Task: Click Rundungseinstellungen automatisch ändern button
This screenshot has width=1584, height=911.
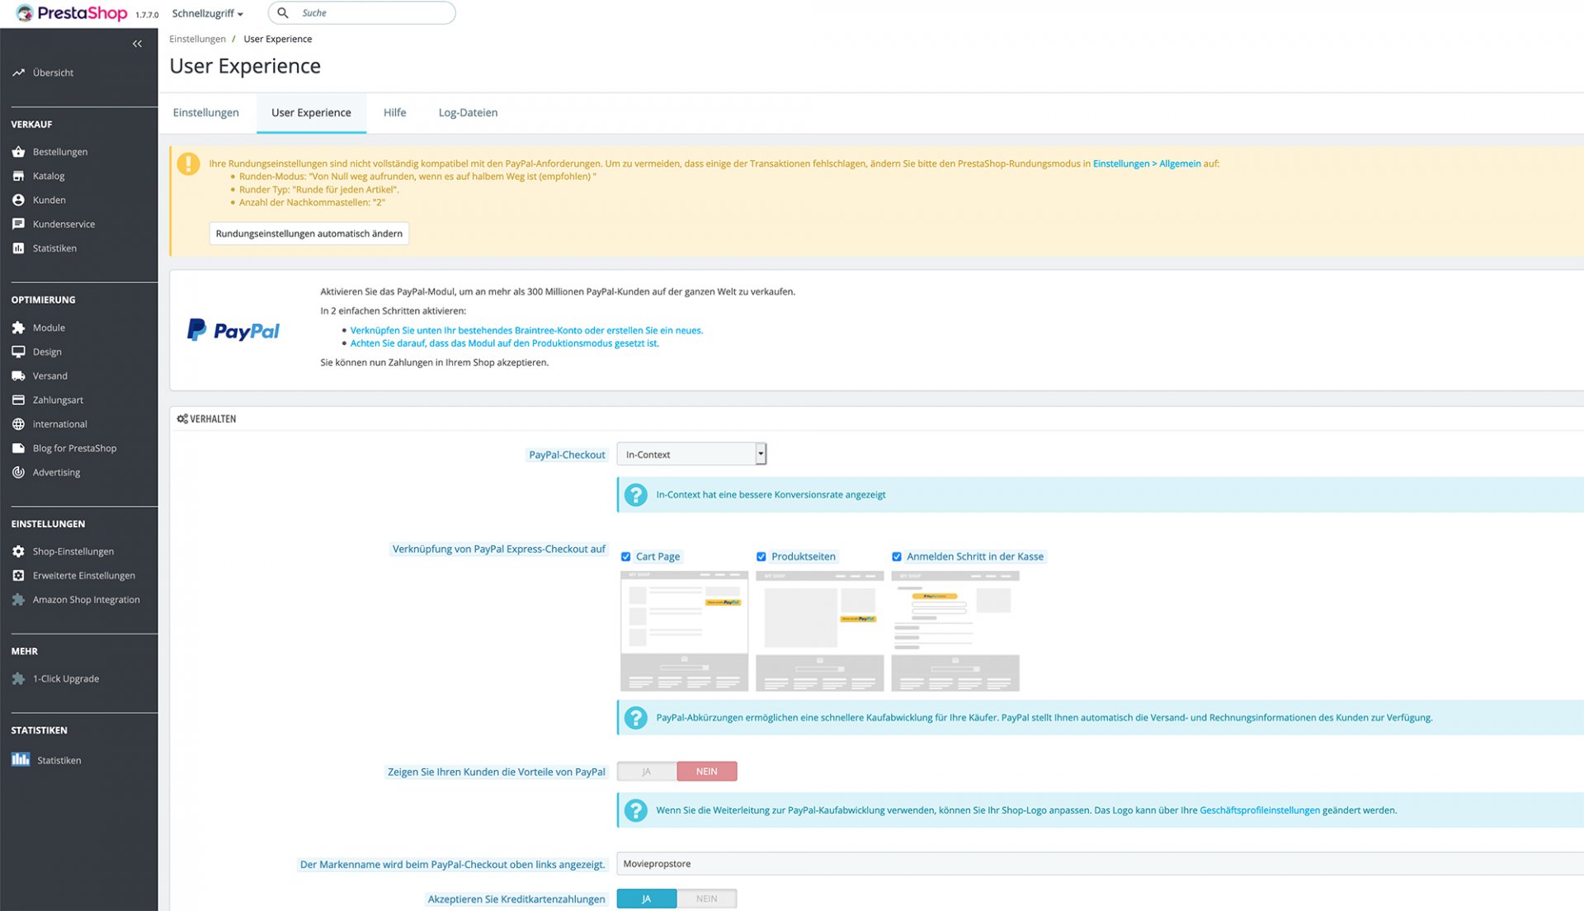Action: pyautogui.click(x=309, y=234)
